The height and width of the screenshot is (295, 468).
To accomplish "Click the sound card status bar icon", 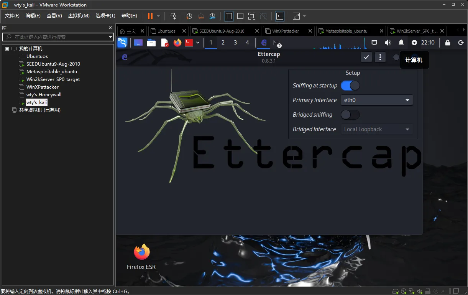I will coord(419,291).
